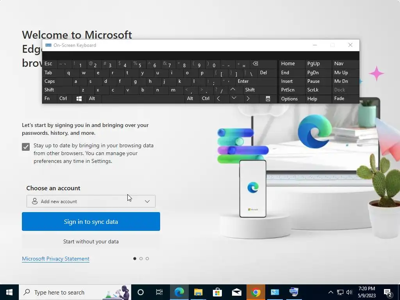Toggle the left Alt key on keyboard
This screenshot has width=400, height=300.
coord(94,98)
